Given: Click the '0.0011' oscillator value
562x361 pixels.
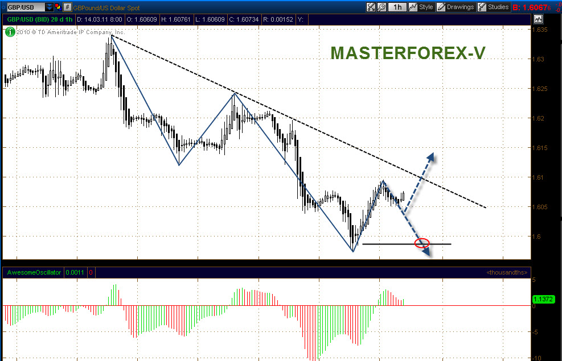Looking at the screenshot, I should (x=75, y=273).
